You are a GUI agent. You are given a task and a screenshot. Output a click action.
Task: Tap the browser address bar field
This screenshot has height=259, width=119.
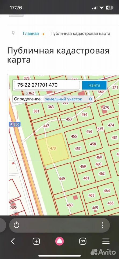pyautogui.click(x=60, y=225)
